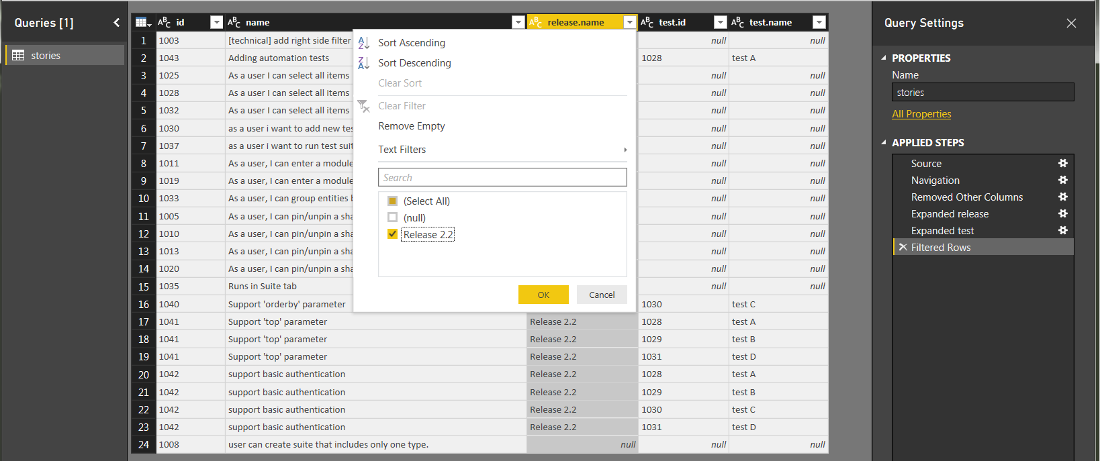
Task: Click the ABC data type icon of test.name column
Action: click(738, 22)
